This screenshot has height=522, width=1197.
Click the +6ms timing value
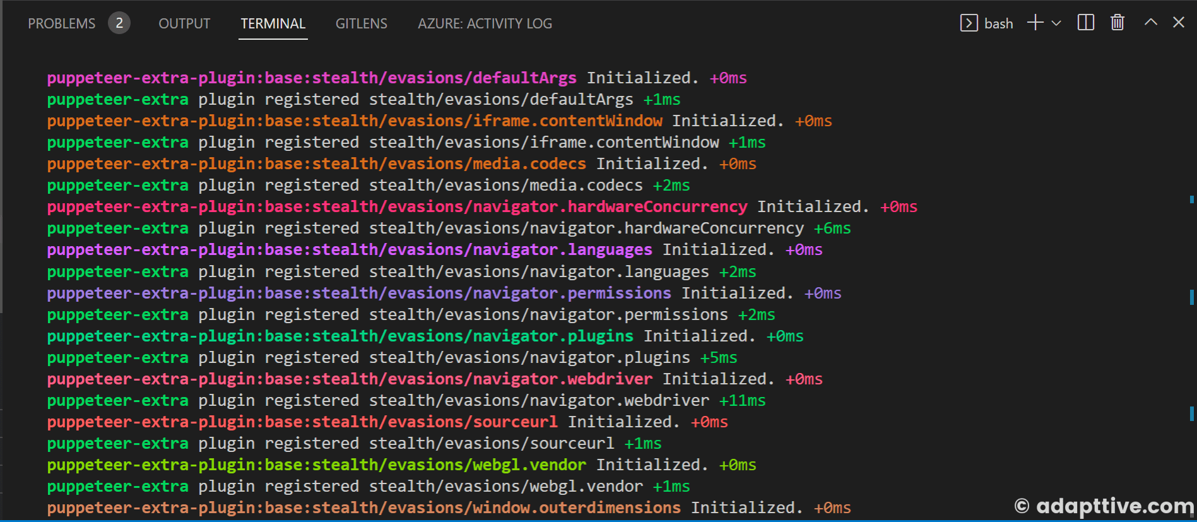[x=832, y=228]
